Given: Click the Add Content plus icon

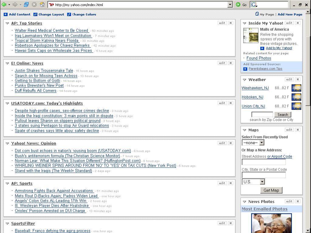Looking at the screenshot, I should point(5,15).
